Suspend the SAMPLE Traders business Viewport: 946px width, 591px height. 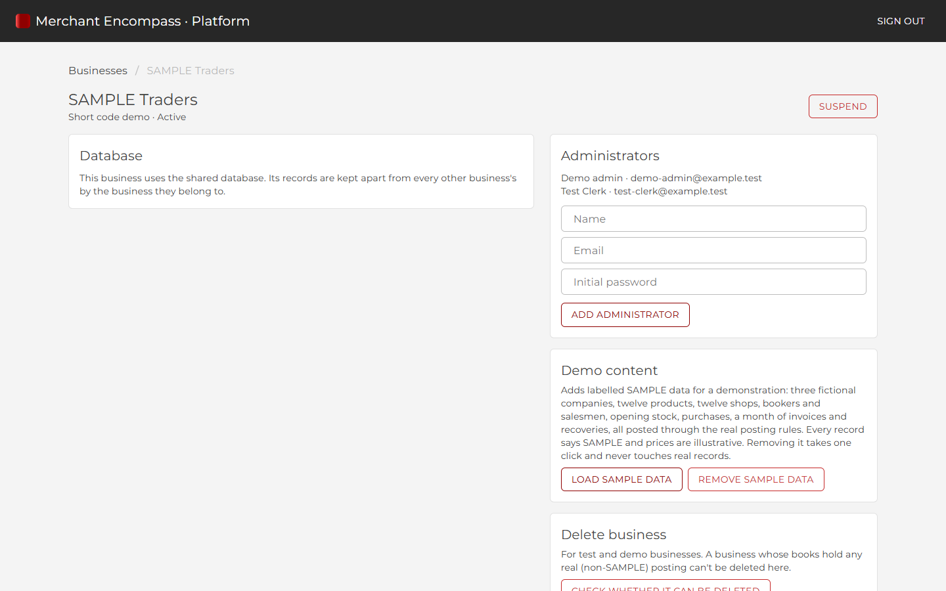tap(843, 106)
